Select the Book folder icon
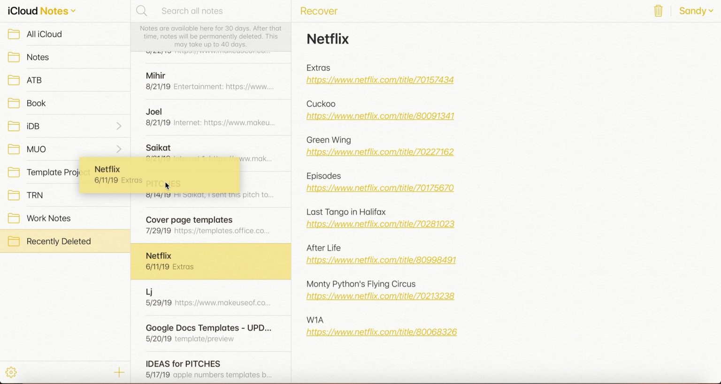The image size is (721, 384). pyautogui.click(x=14, y=103)
